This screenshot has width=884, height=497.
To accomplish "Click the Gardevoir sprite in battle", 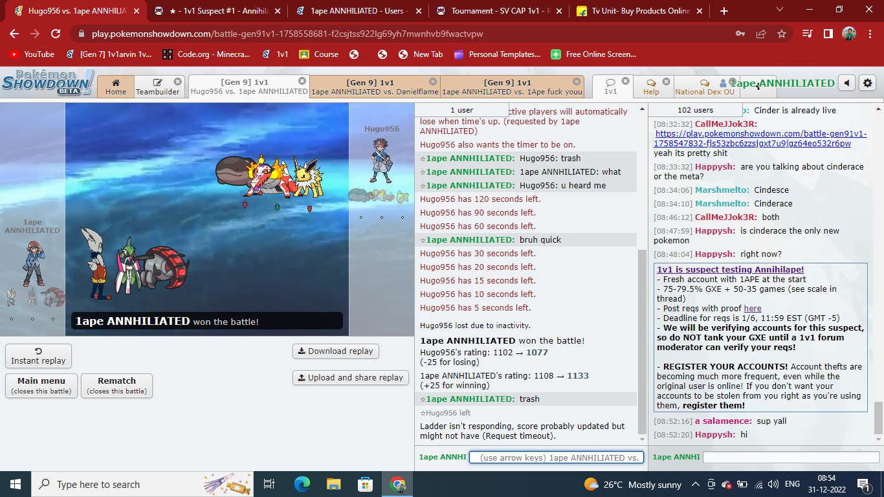I will coord(128,264).
